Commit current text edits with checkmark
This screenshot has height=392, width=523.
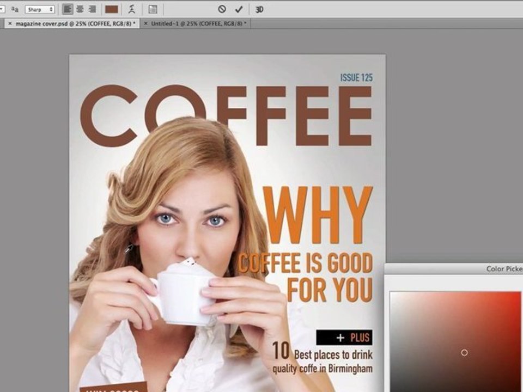(x=239, y=9)
